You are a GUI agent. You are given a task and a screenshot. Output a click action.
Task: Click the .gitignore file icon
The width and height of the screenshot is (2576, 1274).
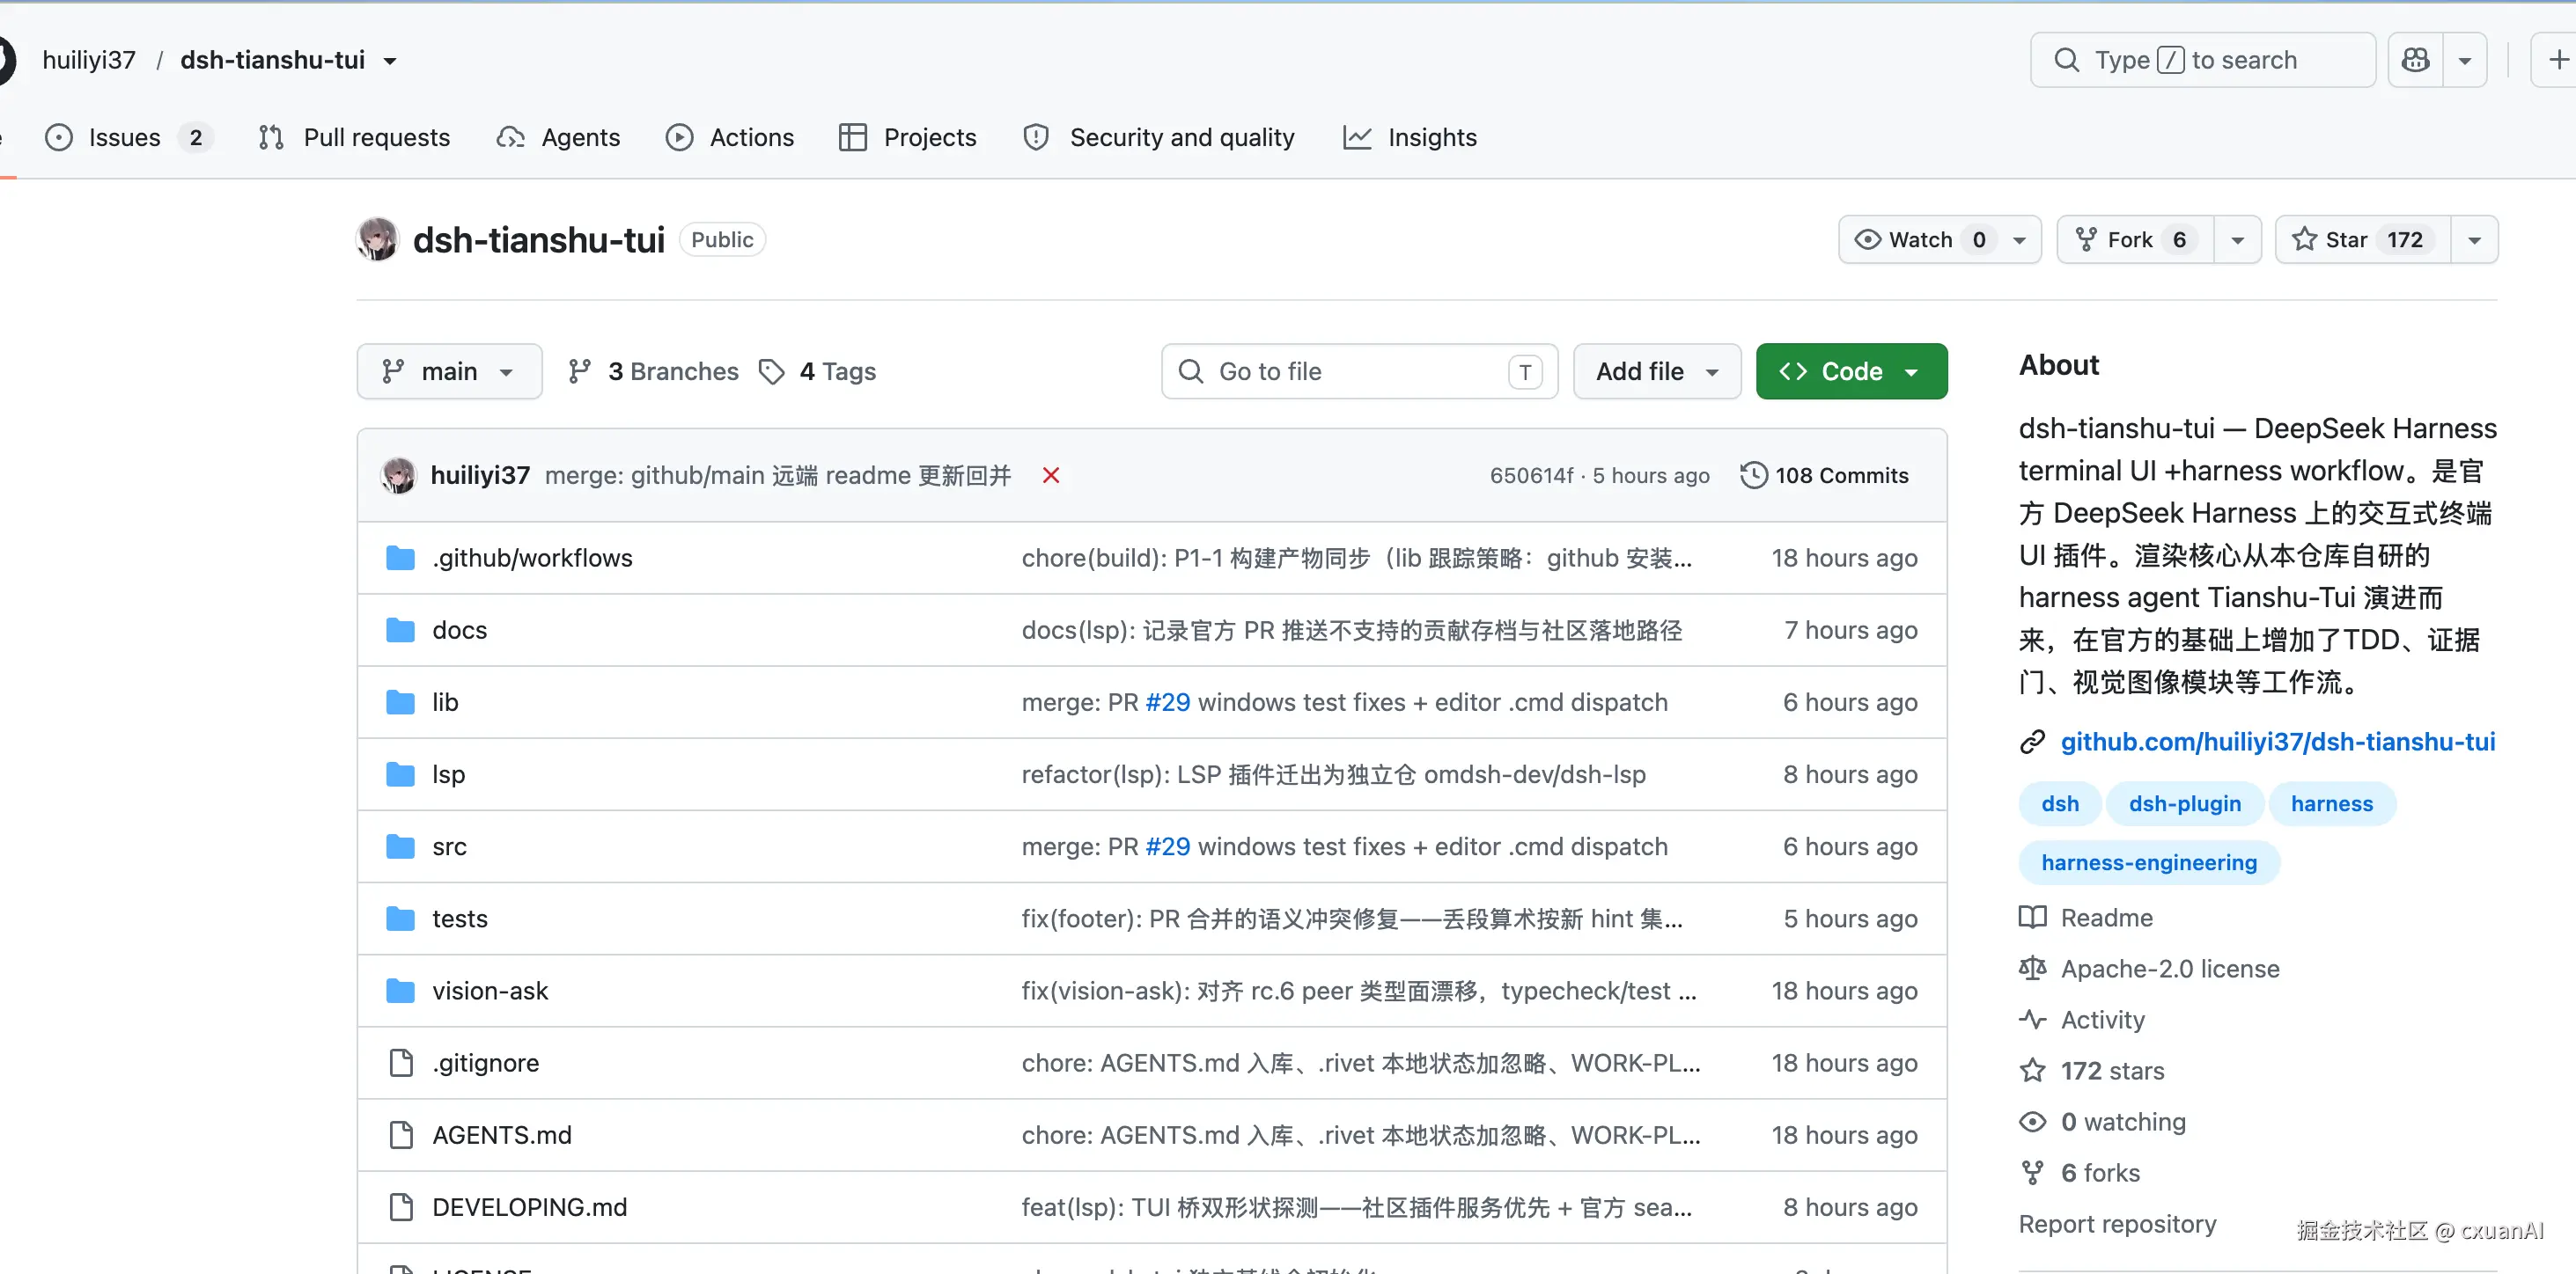(x=400, y=1063)
